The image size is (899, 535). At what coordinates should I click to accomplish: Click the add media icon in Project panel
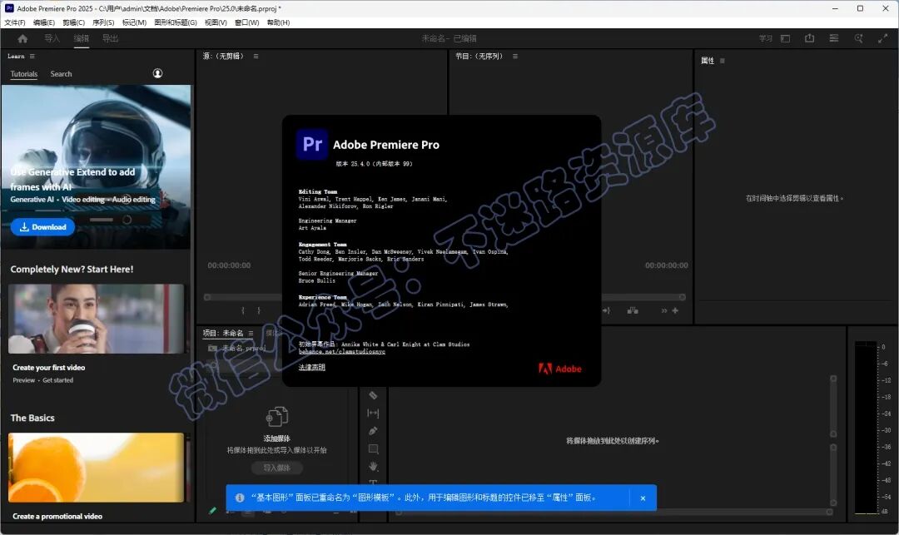pos(277,416)
